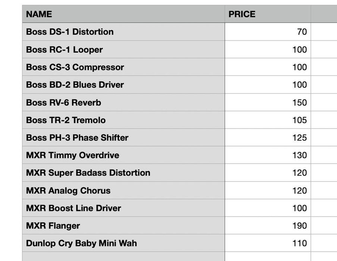Click the price cell showing 105

[x=267, y=120]
